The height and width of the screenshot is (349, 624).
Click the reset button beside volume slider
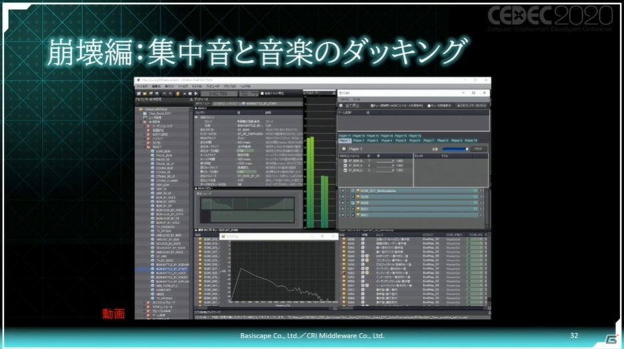pos(479,149)
